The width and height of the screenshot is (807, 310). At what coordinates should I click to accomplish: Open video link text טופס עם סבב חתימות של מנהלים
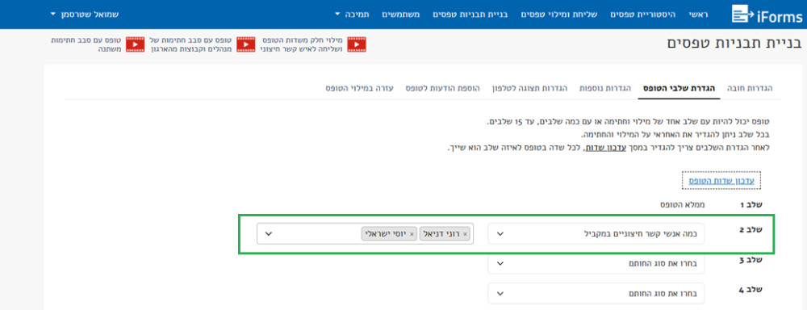tap(191, 44)
